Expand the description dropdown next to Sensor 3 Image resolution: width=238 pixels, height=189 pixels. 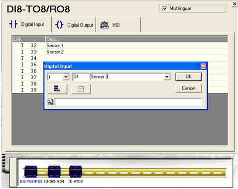[167, 77]
